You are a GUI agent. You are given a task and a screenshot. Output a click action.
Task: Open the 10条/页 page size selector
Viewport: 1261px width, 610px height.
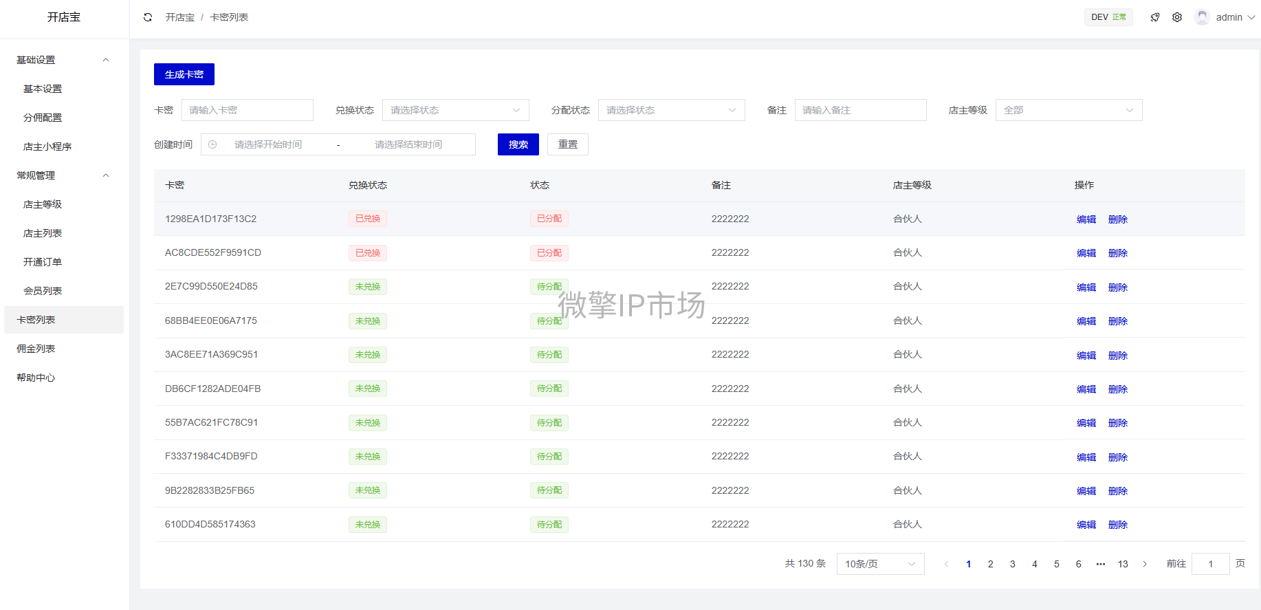[x=880, y=564]
